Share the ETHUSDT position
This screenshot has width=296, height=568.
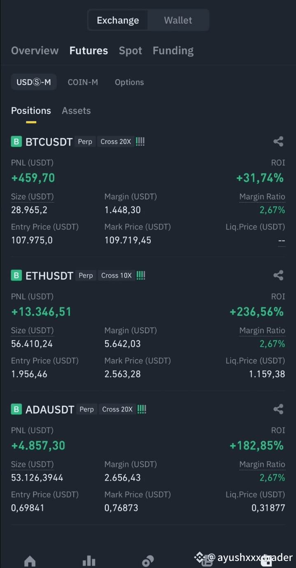pos(278,275)
